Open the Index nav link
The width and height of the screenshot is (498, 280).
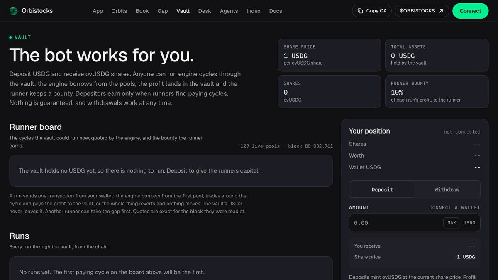coord(254,11)
